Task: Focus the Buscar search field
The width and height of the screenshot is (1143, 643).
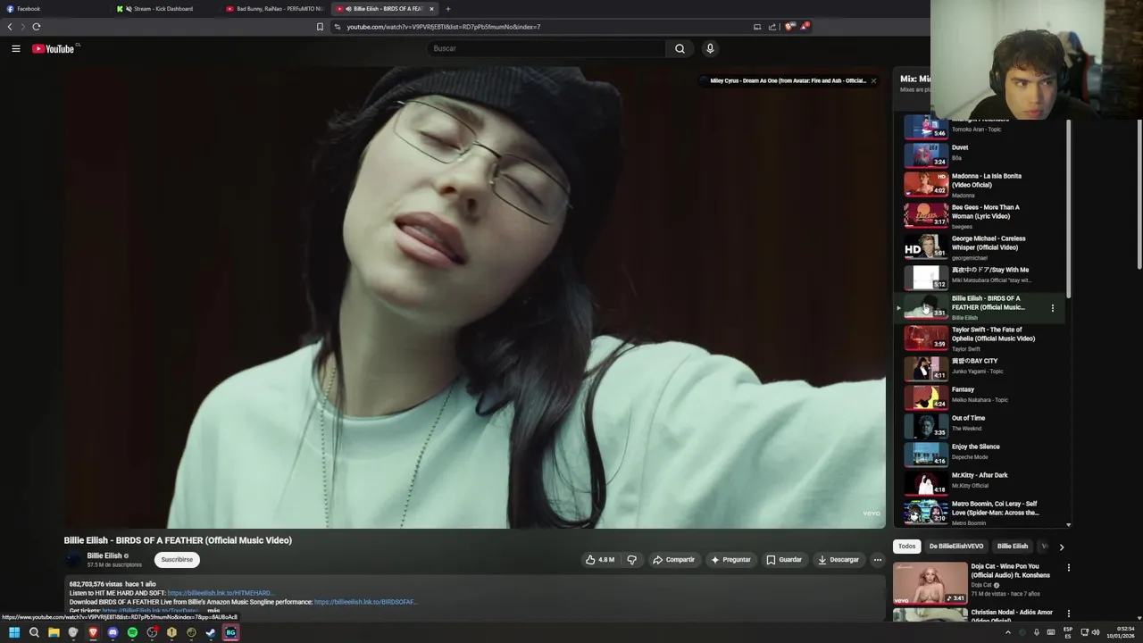Action: point(546,48)
